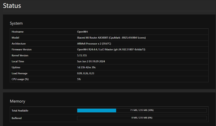Click the Local Time label

coord(18,61)
